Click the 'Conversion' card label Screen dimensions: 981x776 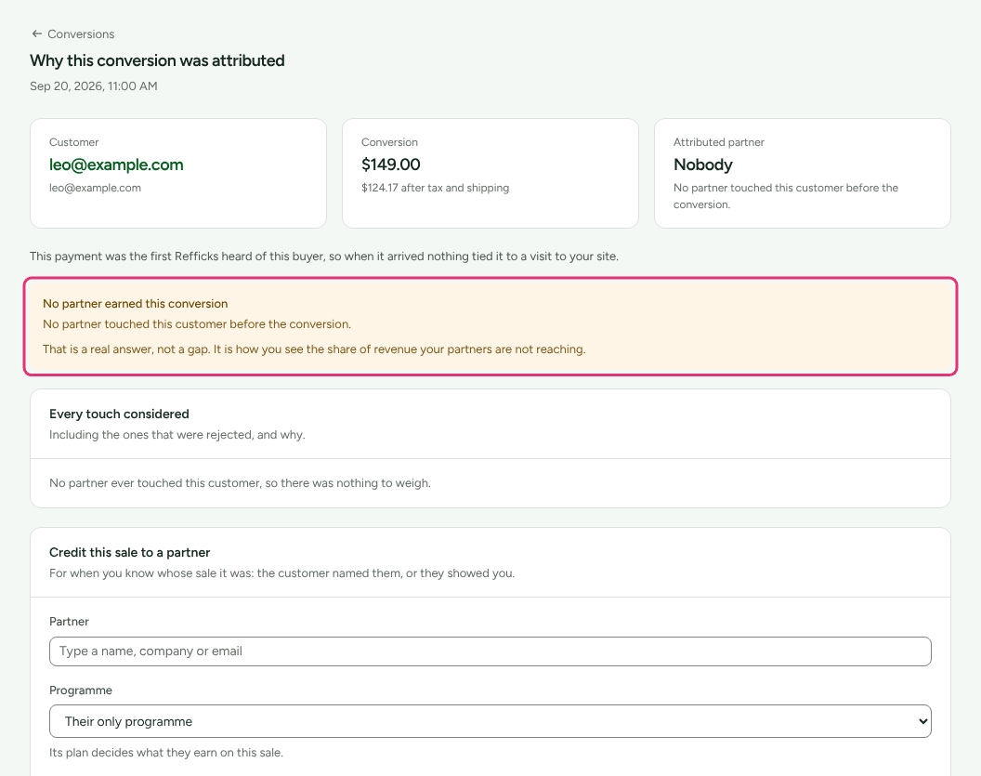coord(389,143)
